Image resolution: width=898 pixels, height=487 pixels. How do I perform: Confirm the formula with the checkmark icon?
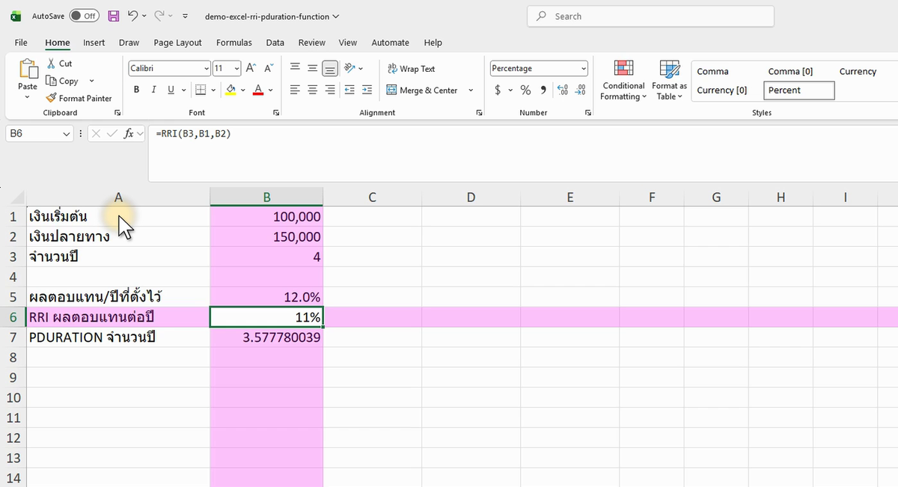(112, 133)
